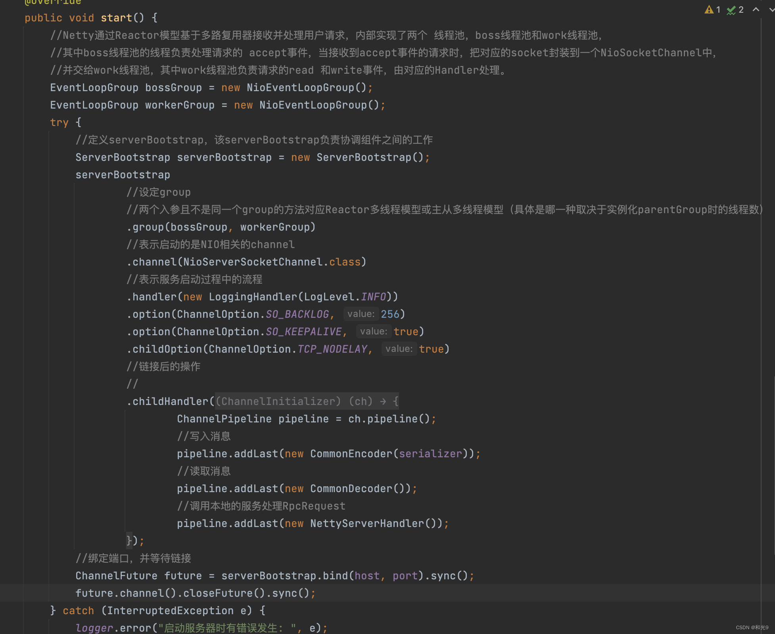Click 'SO_KEEPALIVE' constant

tap(303, 332)
